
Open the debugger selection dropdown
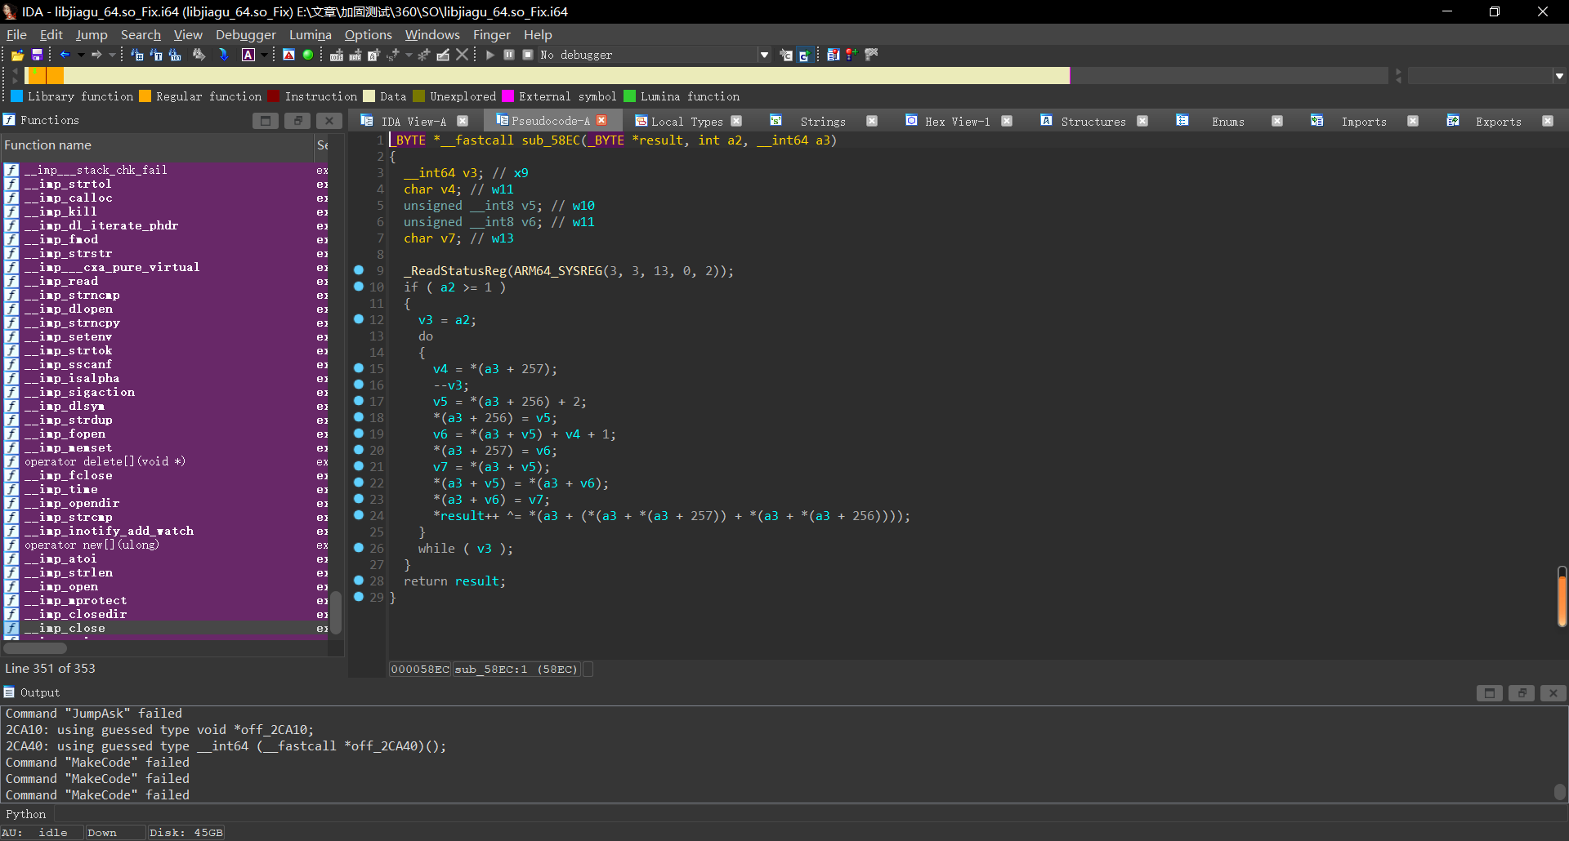(x=765, y=55)
